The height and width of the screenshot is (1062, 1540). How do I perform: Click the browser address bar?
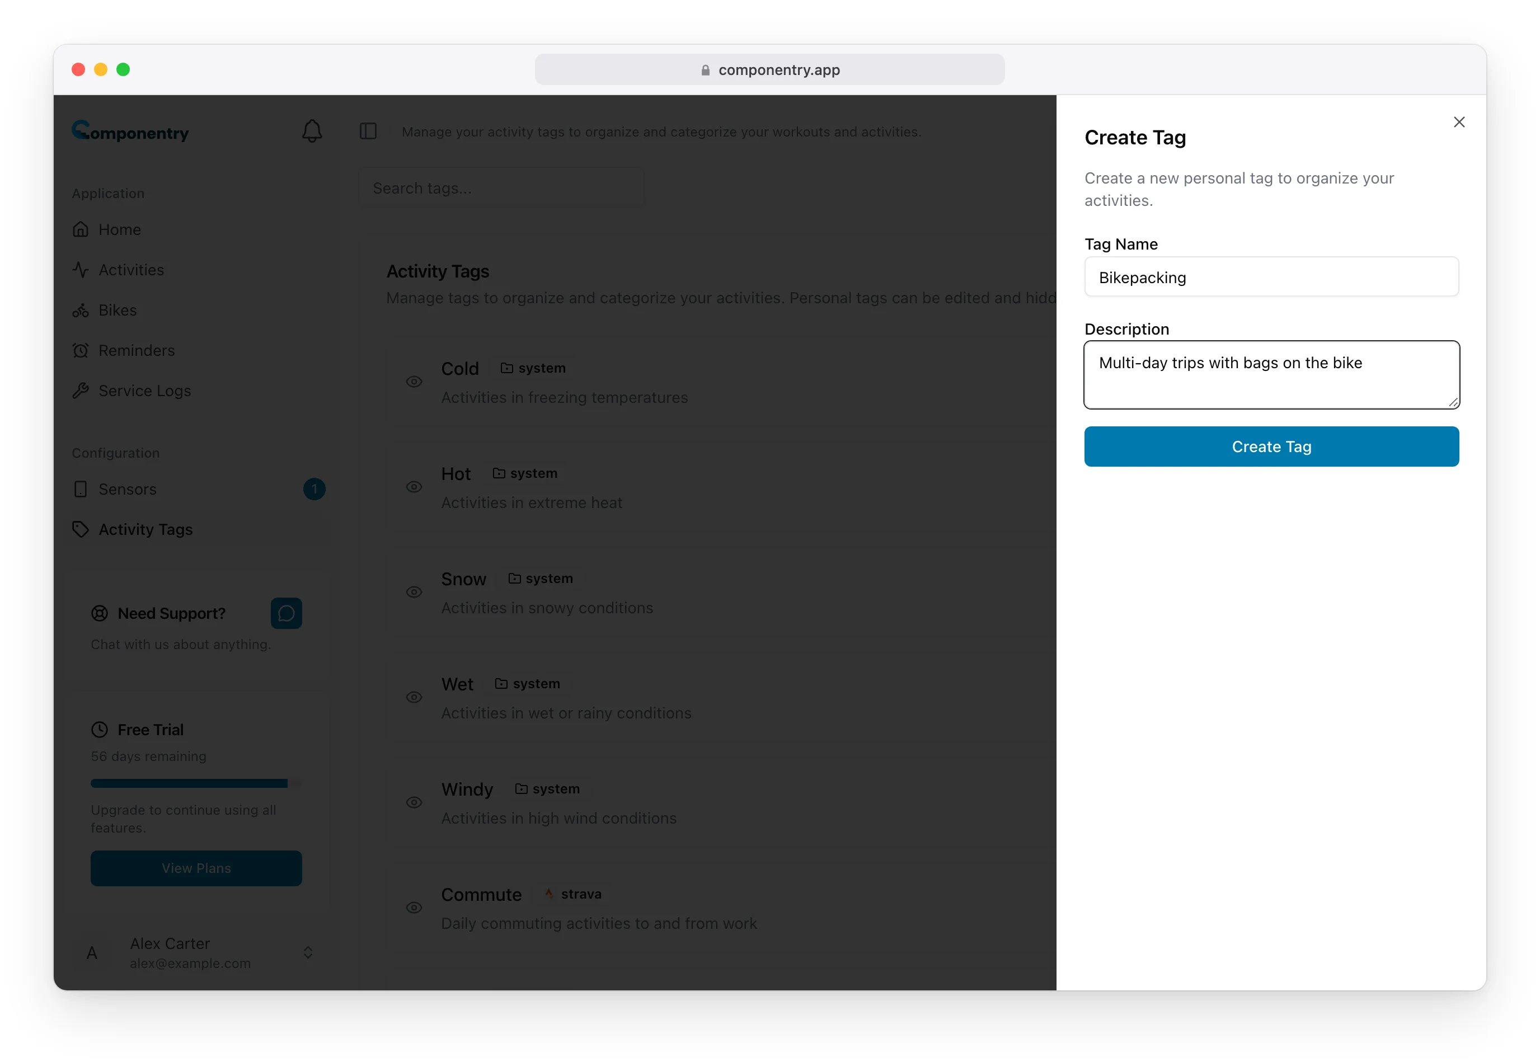click(x=769, y=69)
